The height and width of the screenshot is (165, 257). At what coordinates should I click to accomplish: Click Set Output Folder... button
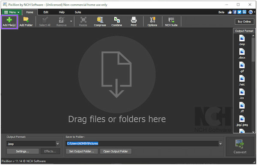pyautogui.click(x=82, y=151)
